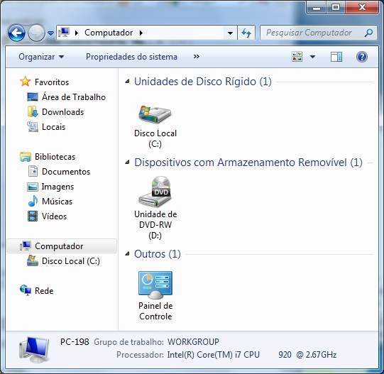
Task: Open Downloads in favorites
Action: tap(63, 112)
